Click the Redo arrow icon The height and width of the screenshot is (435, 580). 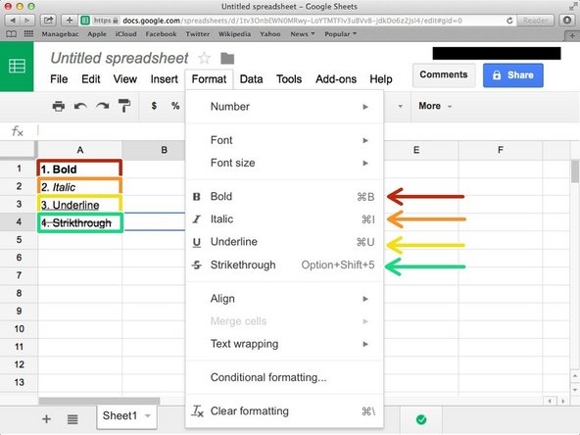tap(103, 106)
